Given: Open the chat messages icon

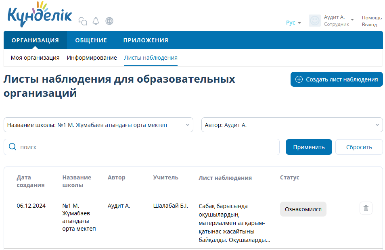Looking at the screenshot, I should click(83, 21).
